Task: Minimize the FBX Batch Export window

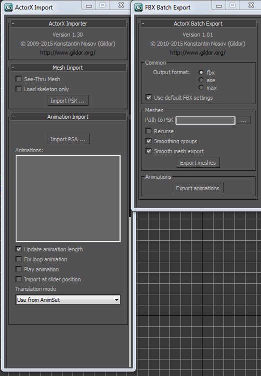Action: point(219,6)
